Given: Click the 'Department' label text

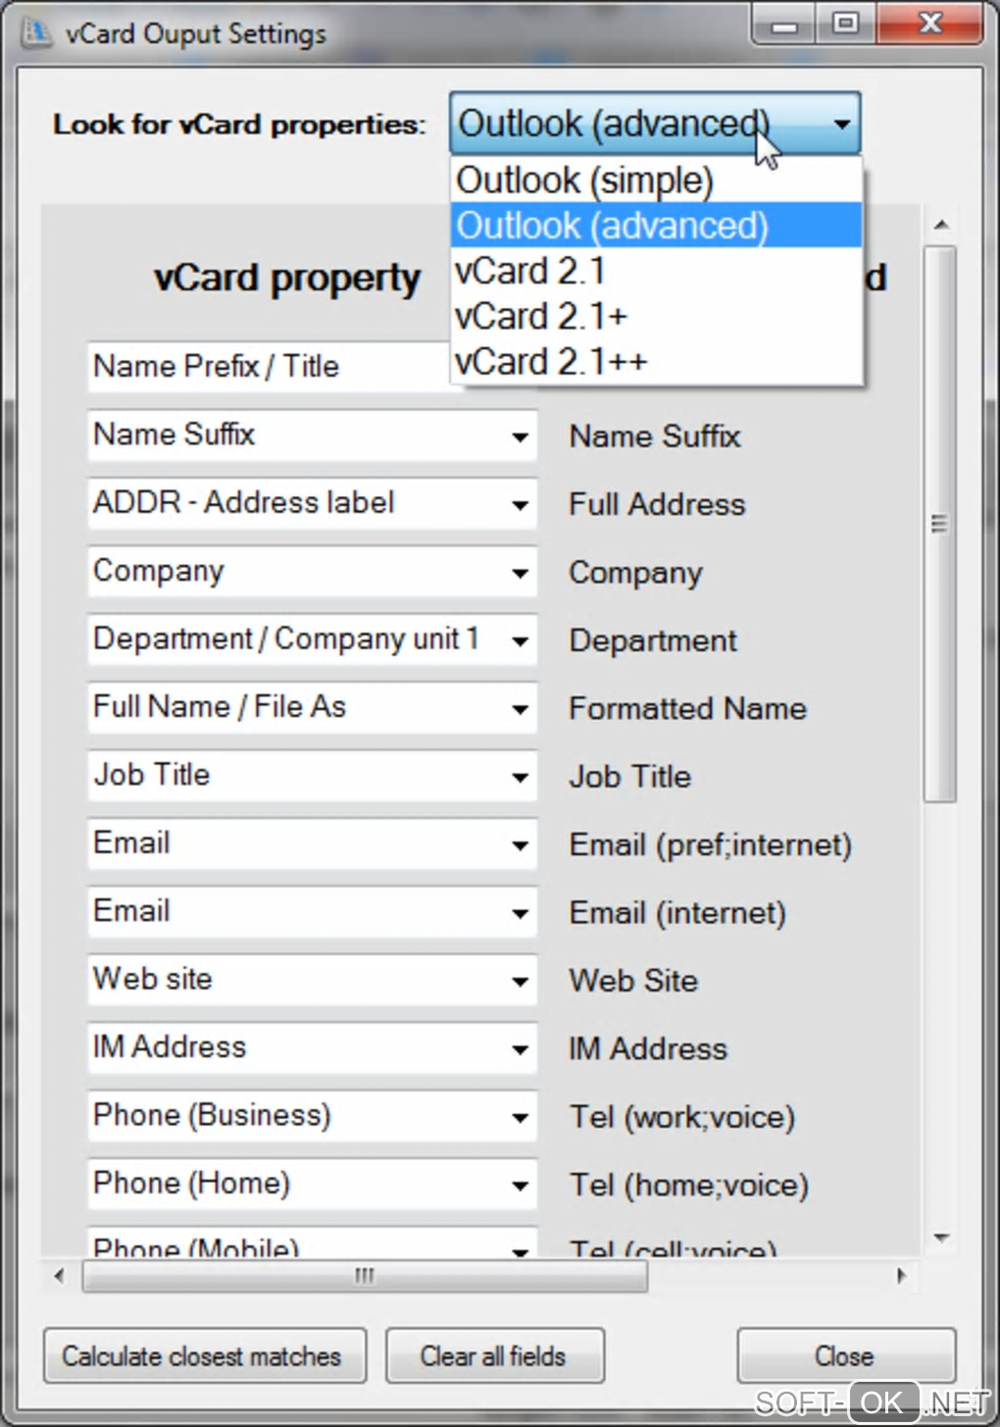Looking at the screenshot, I should coord(654,641).
